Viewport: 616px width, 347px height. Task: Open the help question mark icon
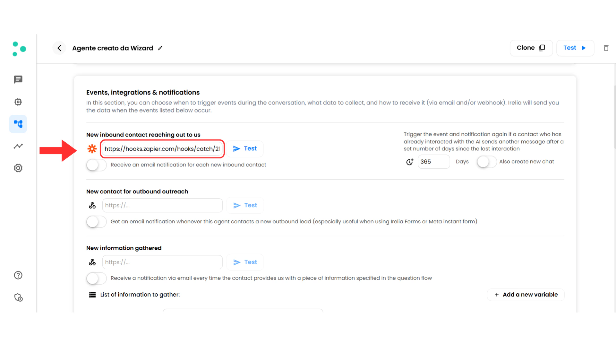click(18, 275)
